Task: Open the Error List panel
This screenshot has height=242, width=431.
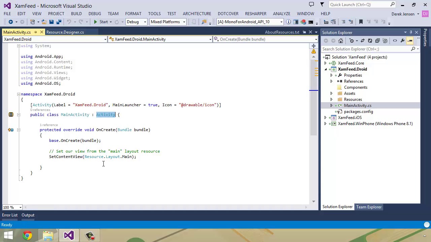Action: 10,215
